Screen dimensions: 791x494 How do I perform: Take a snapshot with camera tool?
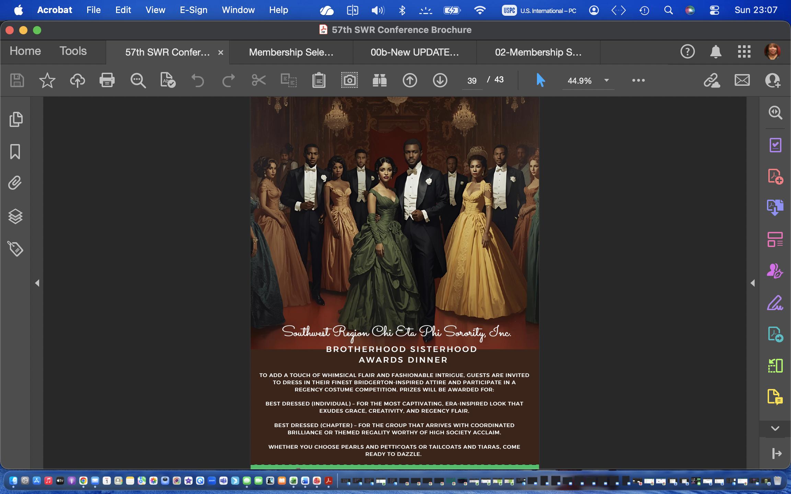(349, 80)
